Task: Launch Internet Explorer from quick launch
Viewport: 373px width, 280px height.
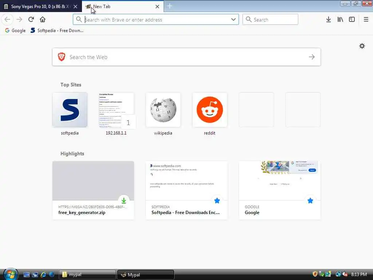Action: tap(43, 275)
